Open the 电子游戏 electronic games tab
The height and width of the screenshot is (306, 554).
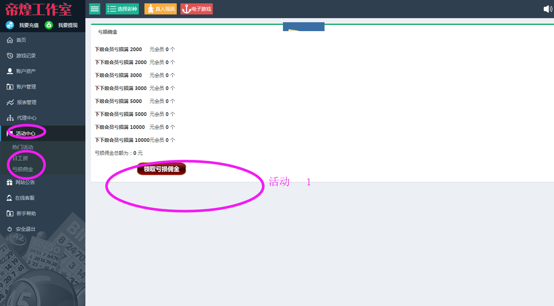point(196,9)
